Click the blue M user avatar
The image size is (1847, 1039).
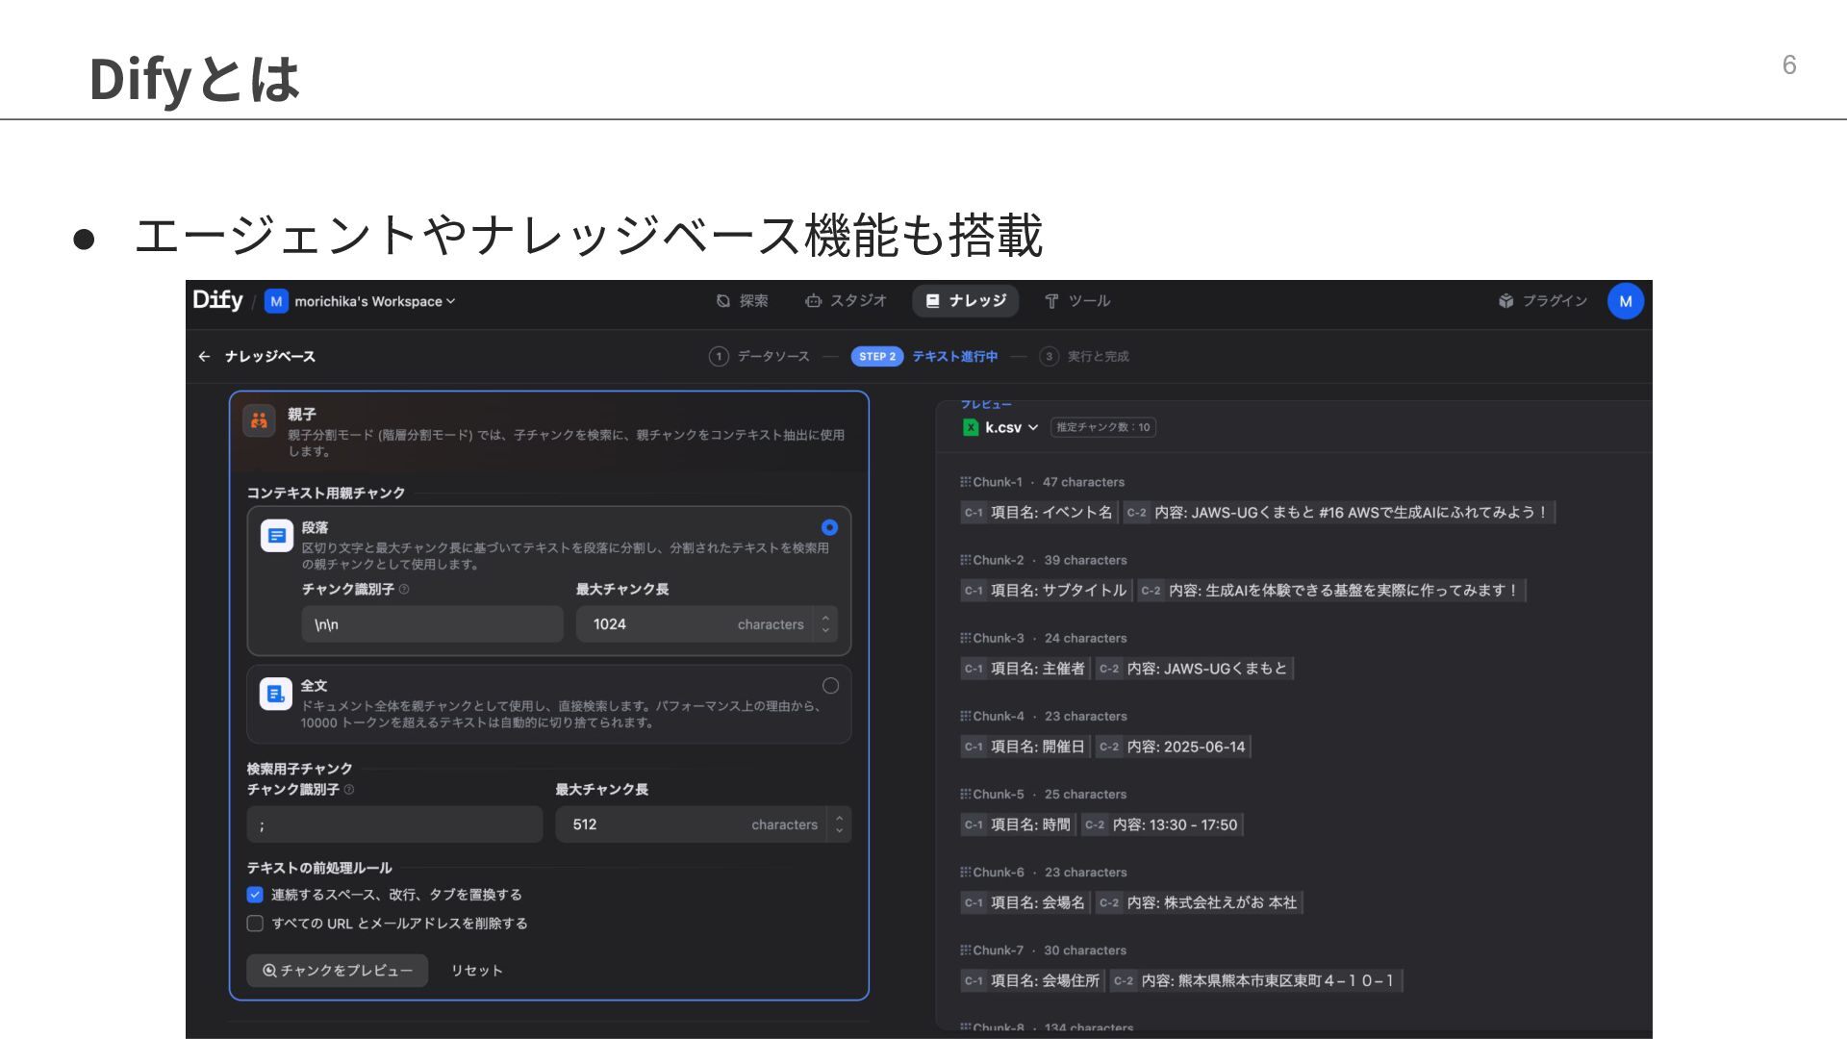pos(1625,301)
